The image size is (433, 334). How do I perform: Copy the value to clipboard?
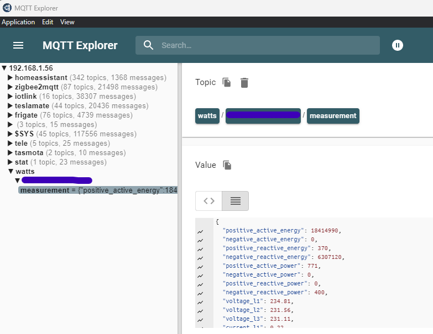tap(227, 165)
